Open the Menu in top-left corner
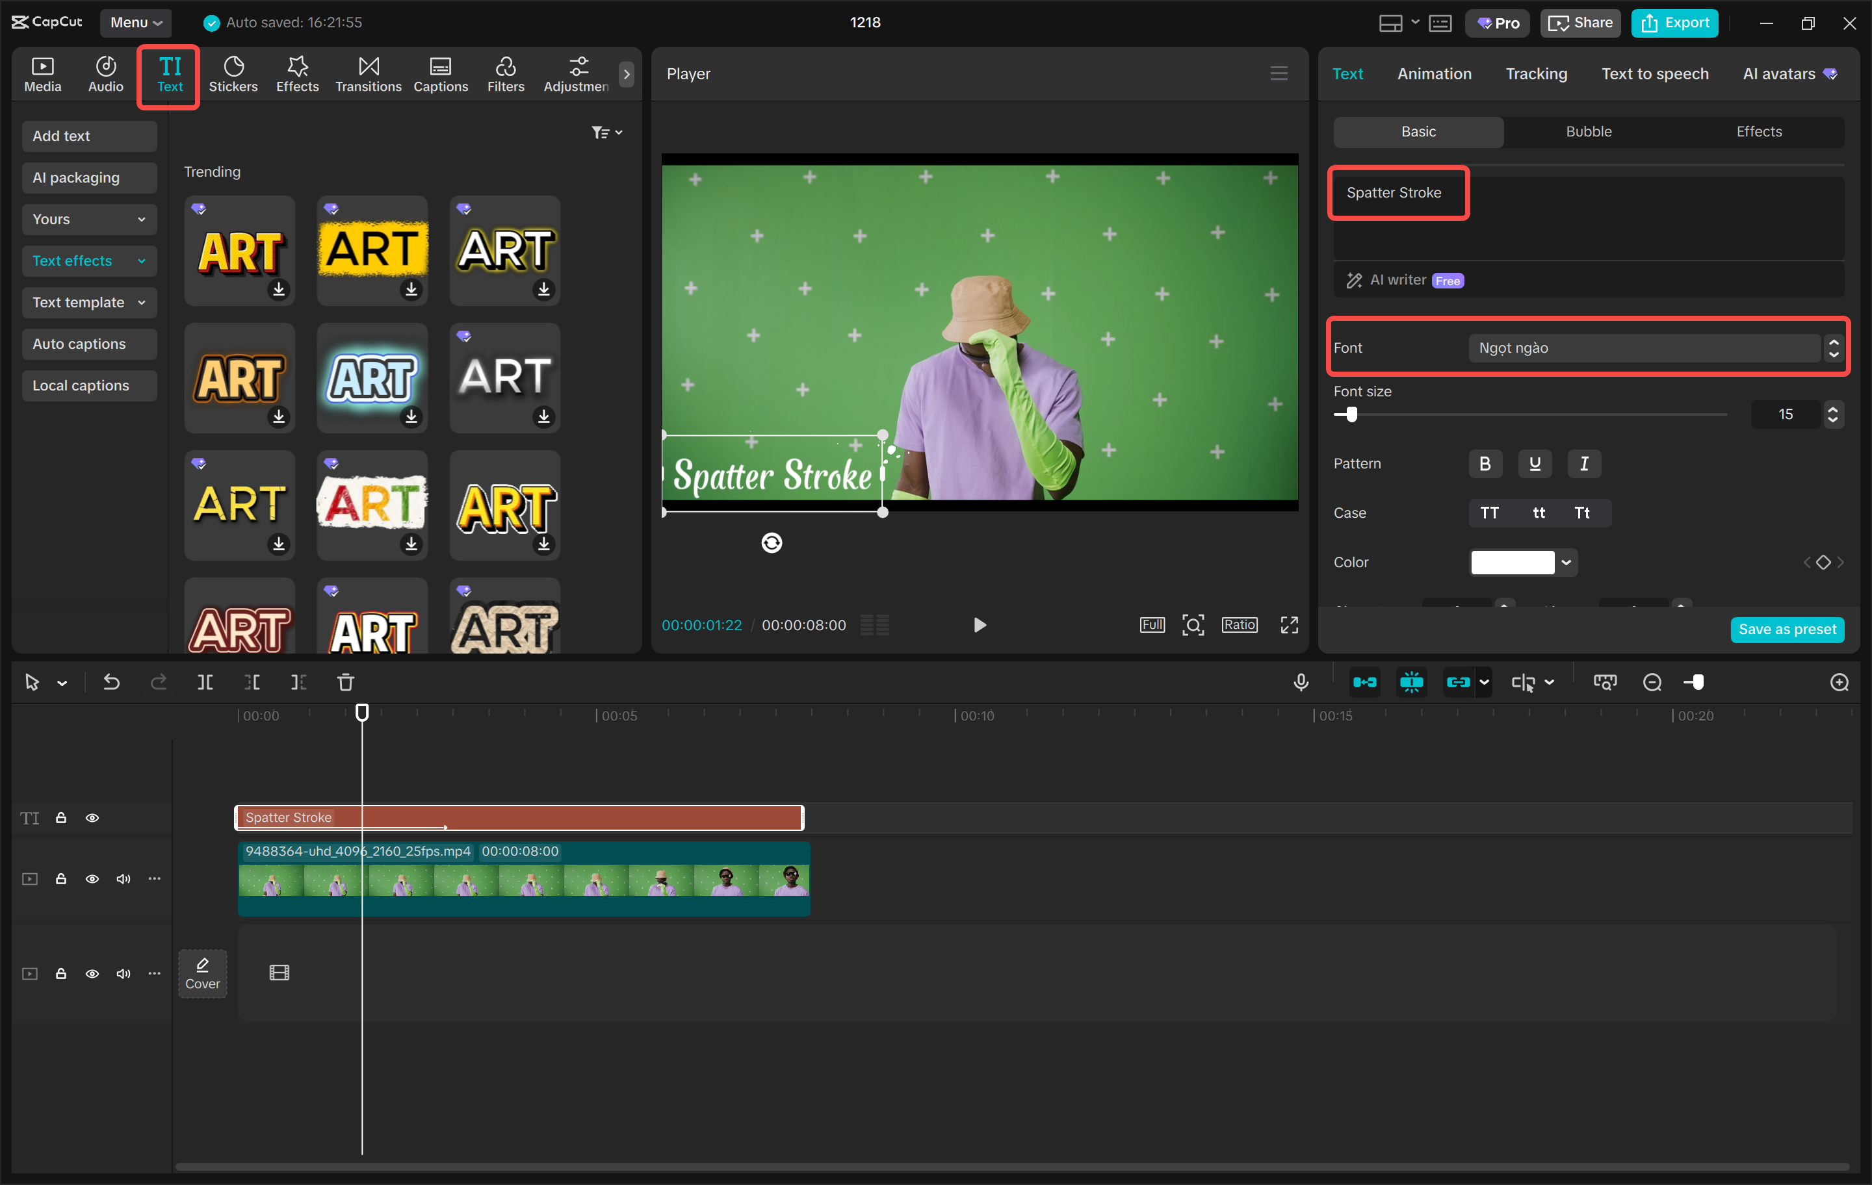Screen dimensions: 1872x1185 pyautogui.click(x=135, y=23)
